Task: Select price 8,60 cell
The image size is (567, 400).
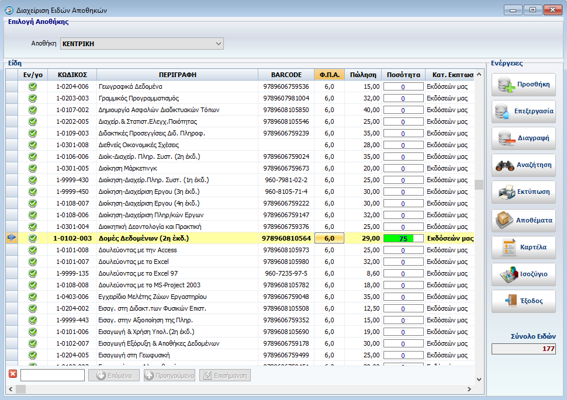Action: point(363,273)
